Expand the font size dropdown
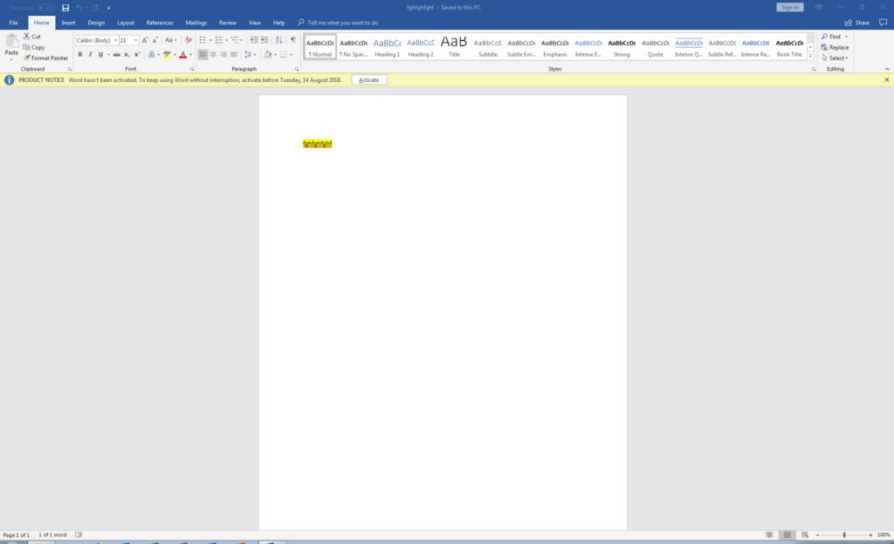 point(135,40)
